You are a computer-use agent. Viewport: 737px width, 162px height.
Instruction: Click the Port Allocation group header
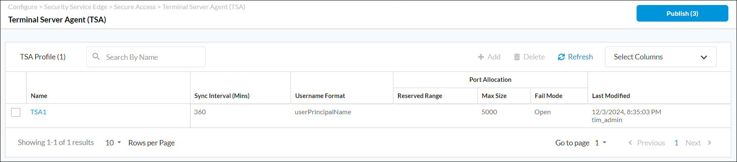pos(490,79)
